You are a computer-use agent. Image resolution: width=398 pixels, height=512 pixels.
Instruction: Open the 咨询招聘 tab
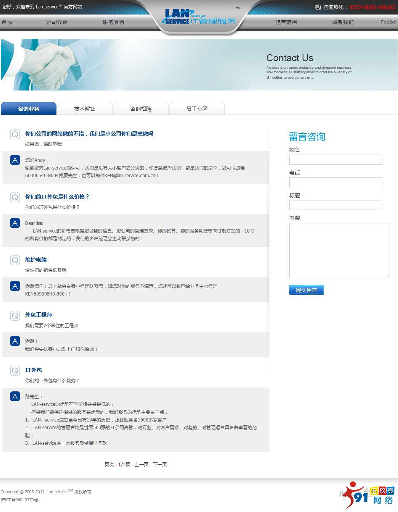point(140,108)
